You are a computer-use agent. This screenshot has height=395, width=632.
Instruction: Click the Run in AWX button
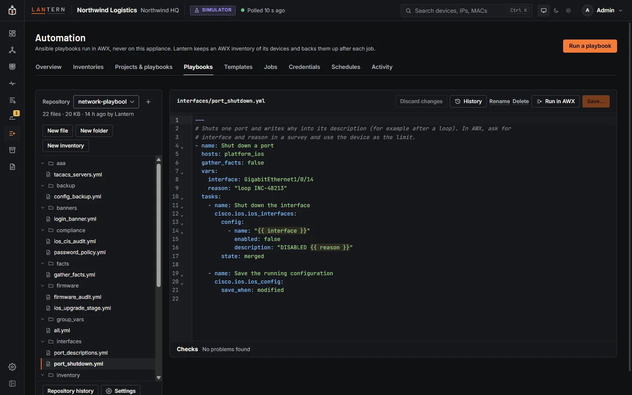coord(556,101)
